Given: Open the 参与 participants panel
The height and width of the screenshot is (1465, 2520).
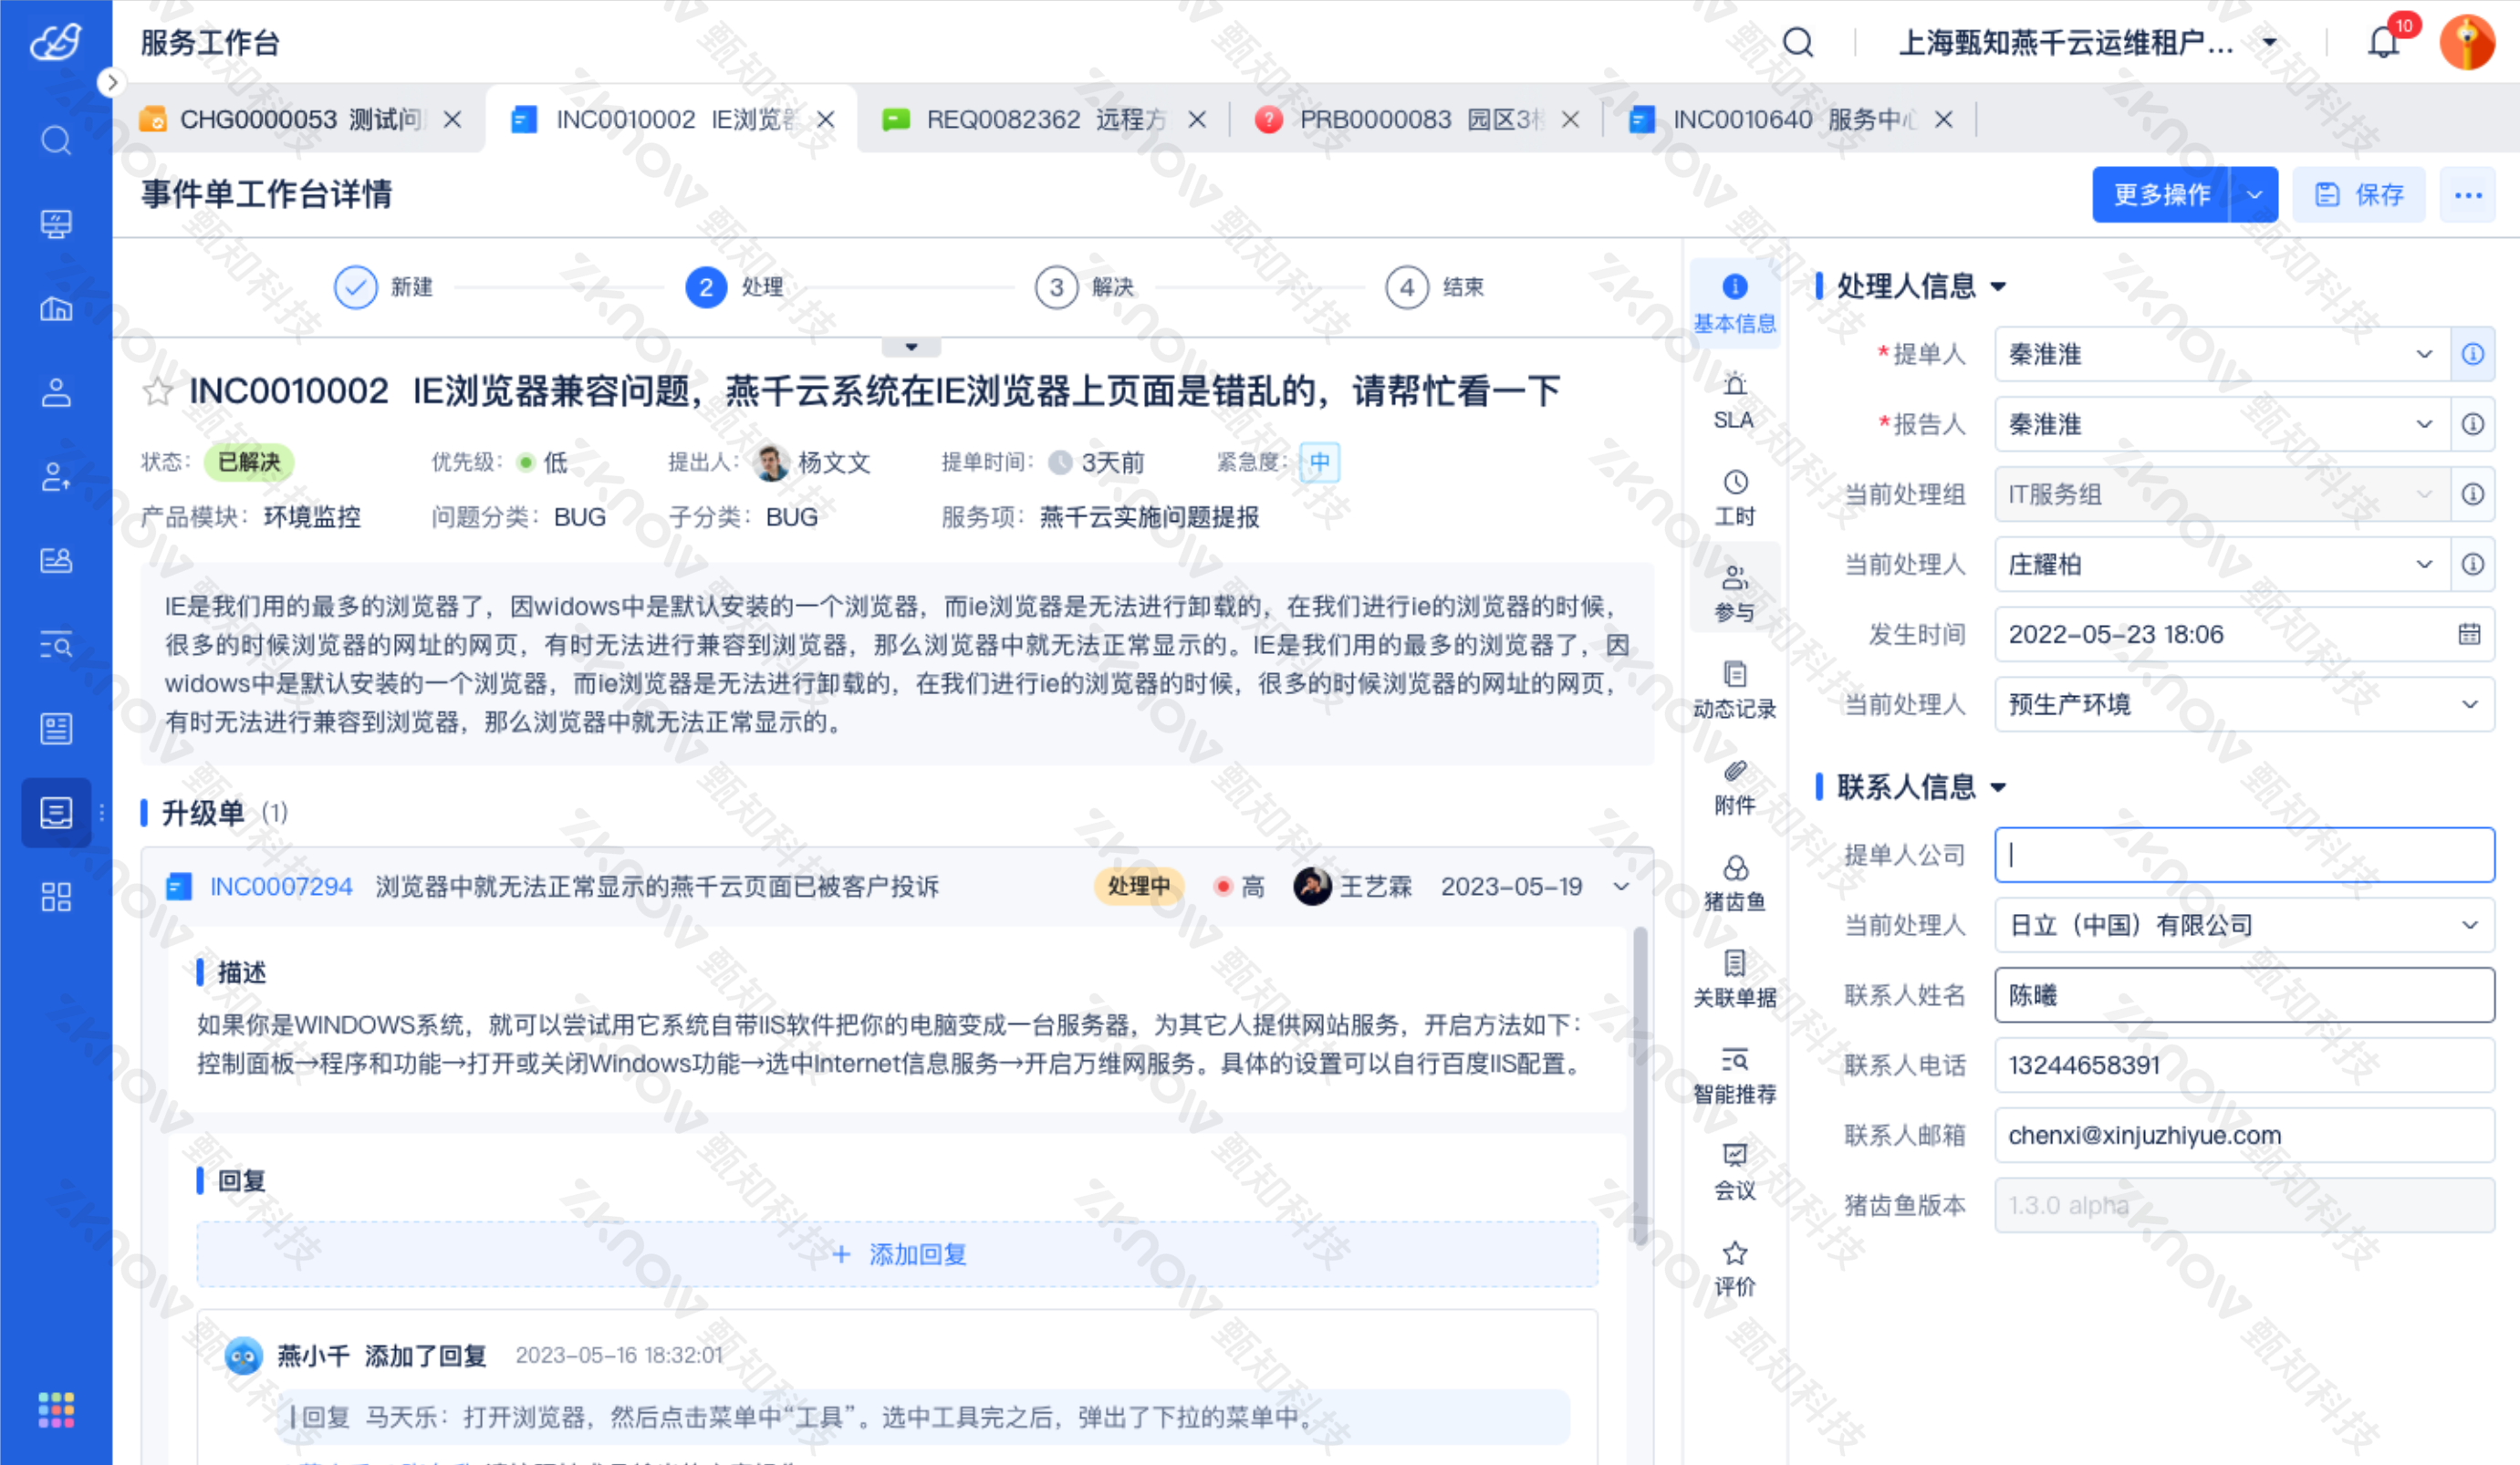Looking at the screenshot, I should pos(1735,593).
